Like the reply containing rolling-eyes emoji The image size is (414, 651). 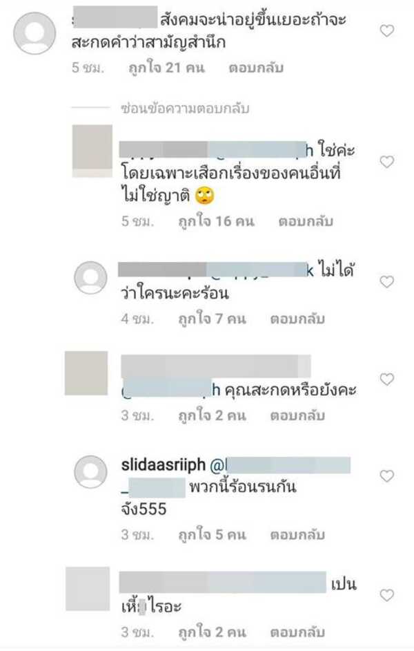pyautogui.click(x=387, y=162)
